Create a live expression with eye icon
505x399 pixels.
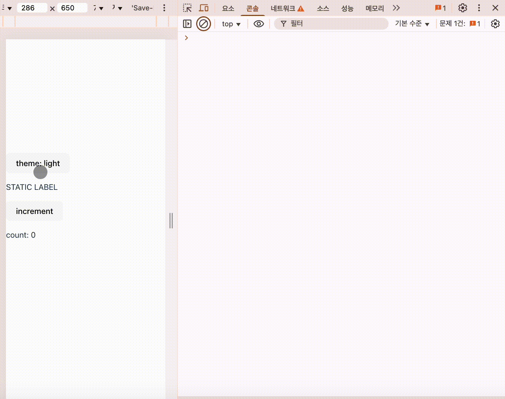pos(258,24)
